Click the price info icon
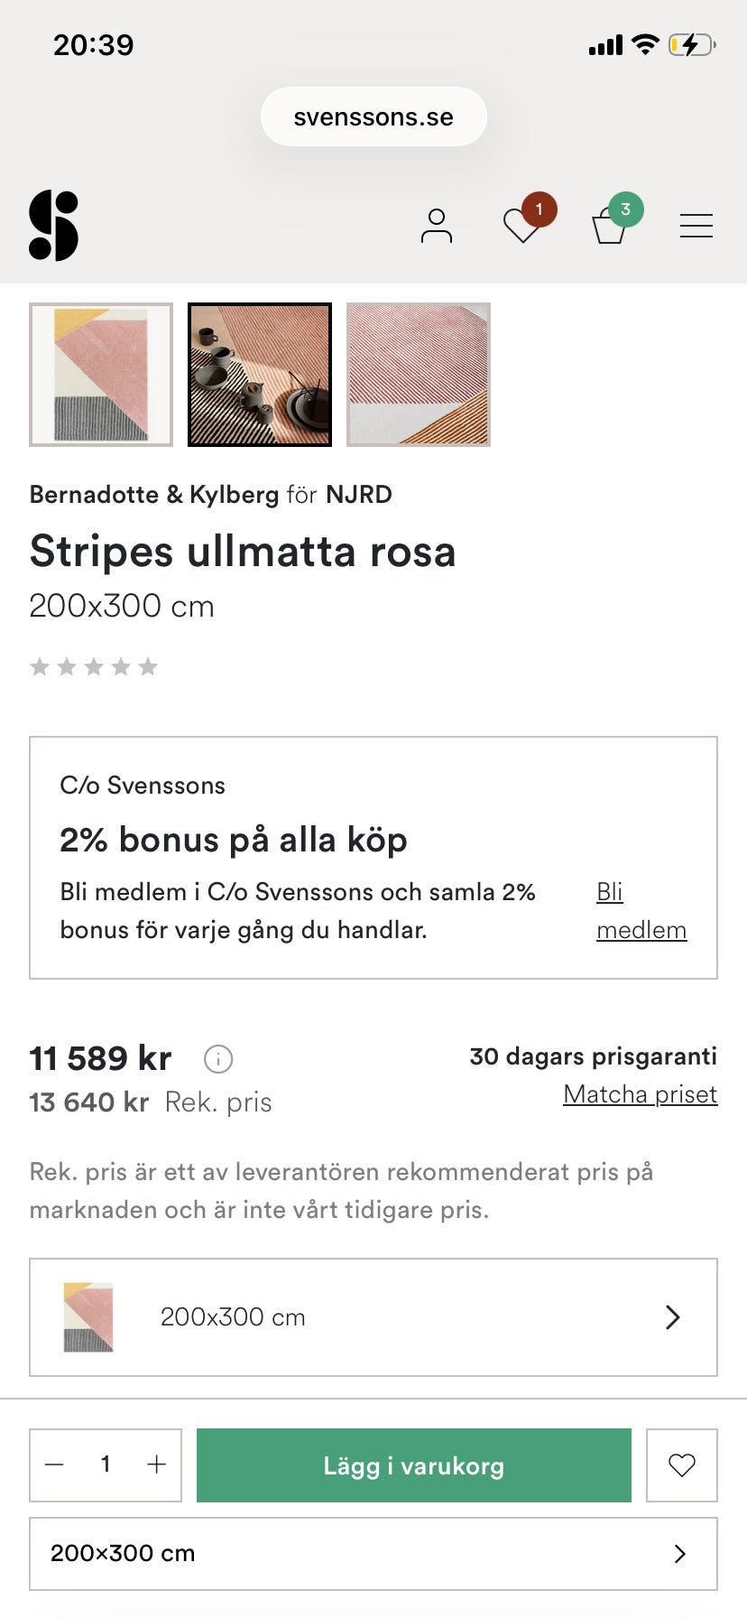The image size is (747, 1618). [x=218, y=1058]
